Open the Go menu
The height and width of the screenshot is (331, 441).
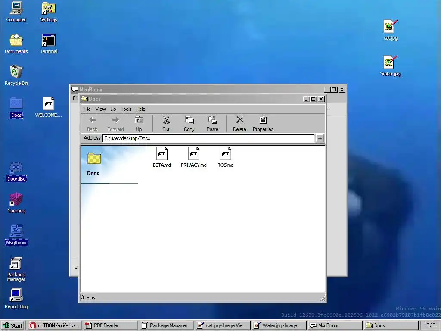113,109
